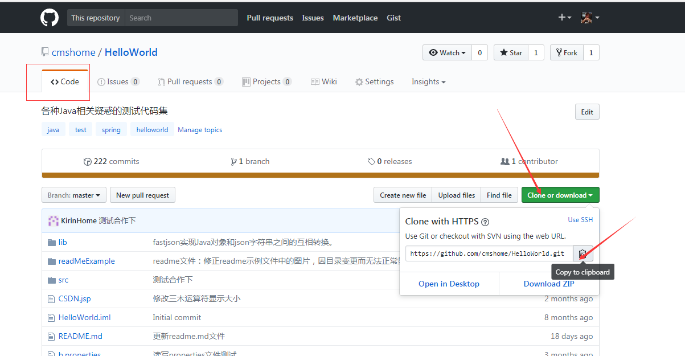Click the lib folder icon
Screen dimensions: 685x356
coord(52,242)
